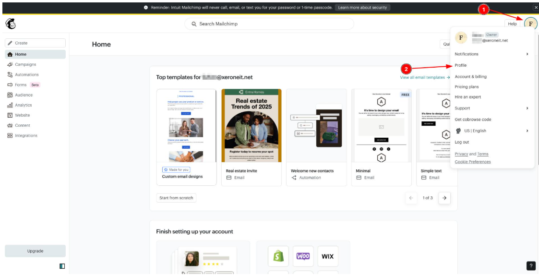Viewport: 539px width, 275px height.
Task: Click the info icon in reminder banner
Action: point(146,8)
